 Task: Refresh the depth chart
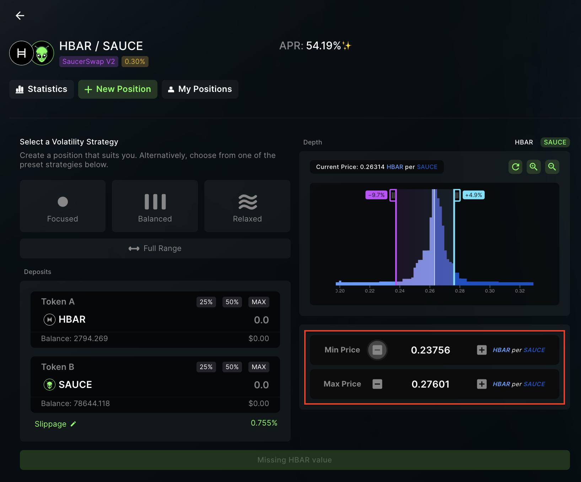pyautogui.click(x=515, y=167)
